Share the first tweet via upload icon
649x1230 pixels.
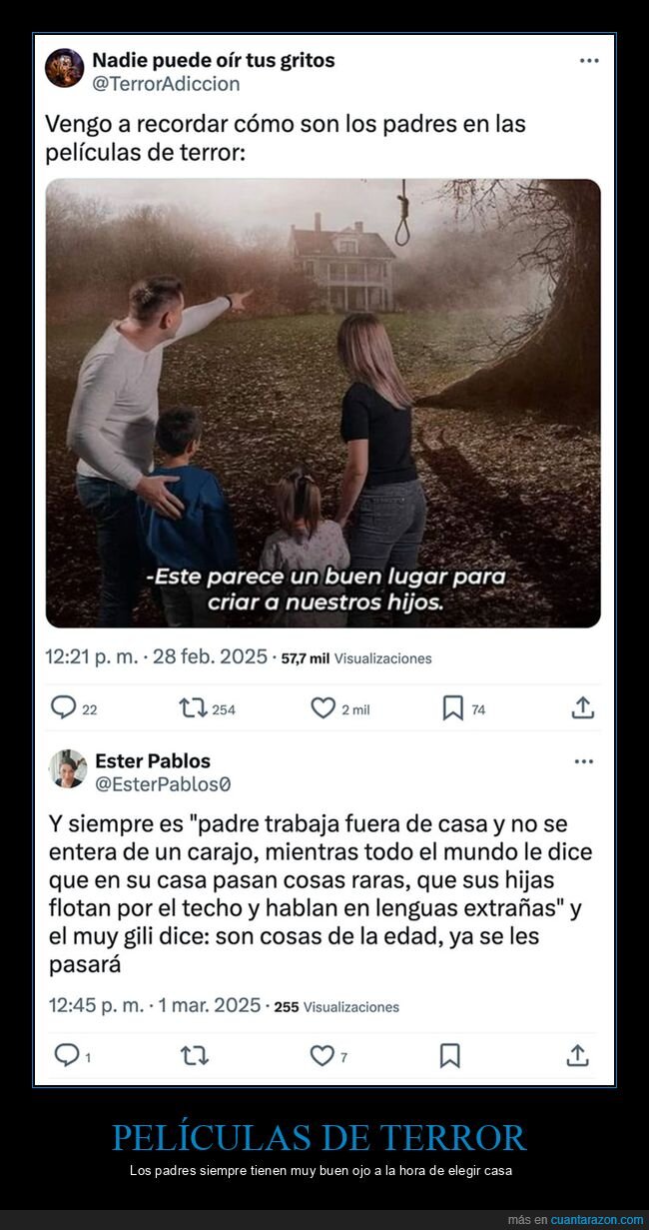(583, 707)
